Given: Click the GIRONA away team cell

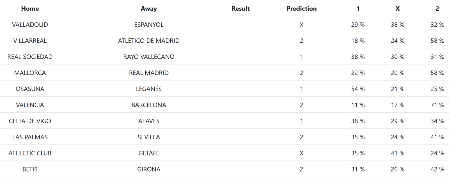Looking at the screenshot, I should (149, 169).
